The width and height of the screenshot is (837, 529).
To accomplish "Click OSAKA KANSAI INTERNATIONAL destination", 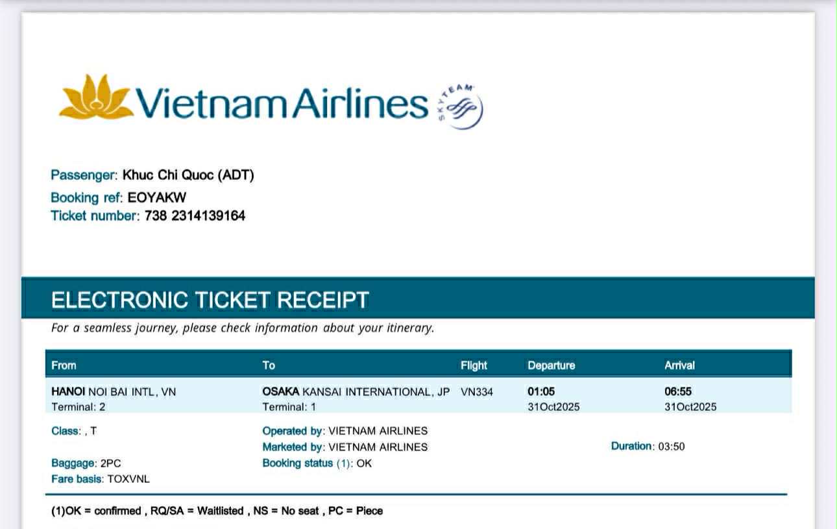I will point(356,392).
